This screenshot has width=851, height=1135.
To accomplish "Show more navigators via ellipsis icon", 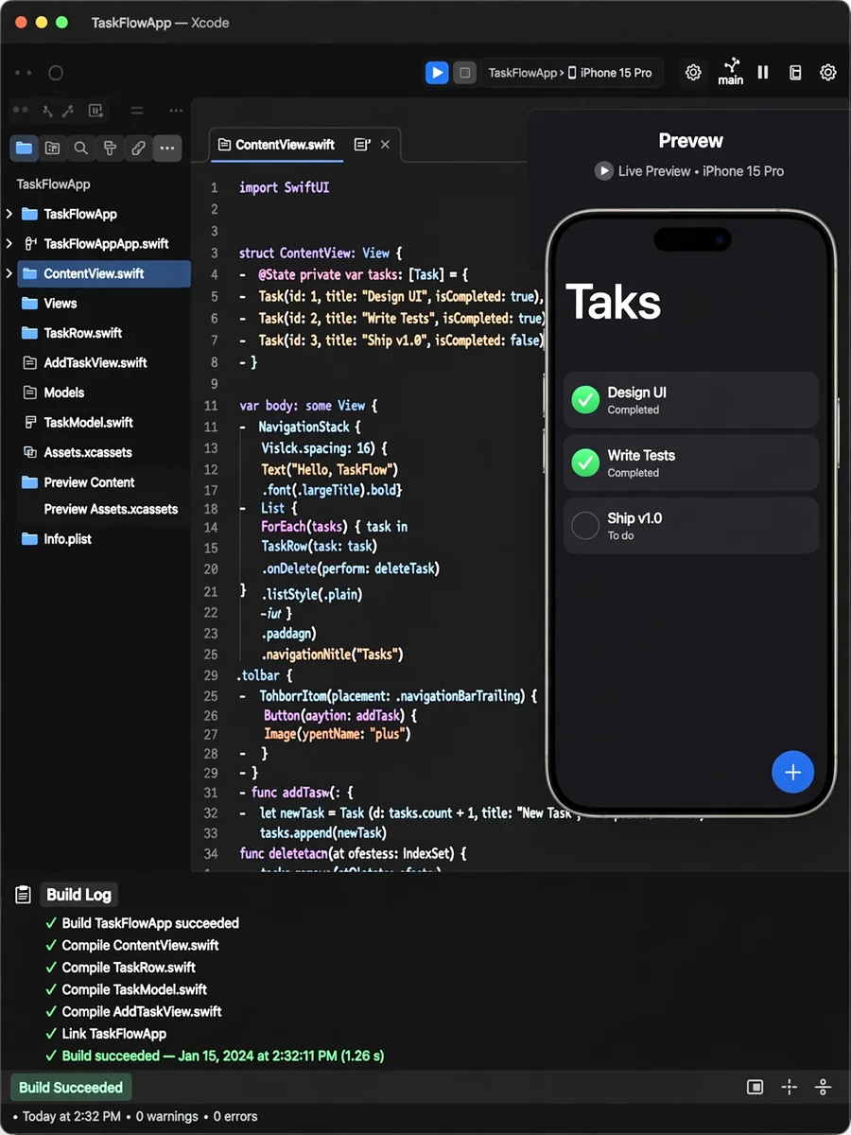I will [x=167, y=148].
